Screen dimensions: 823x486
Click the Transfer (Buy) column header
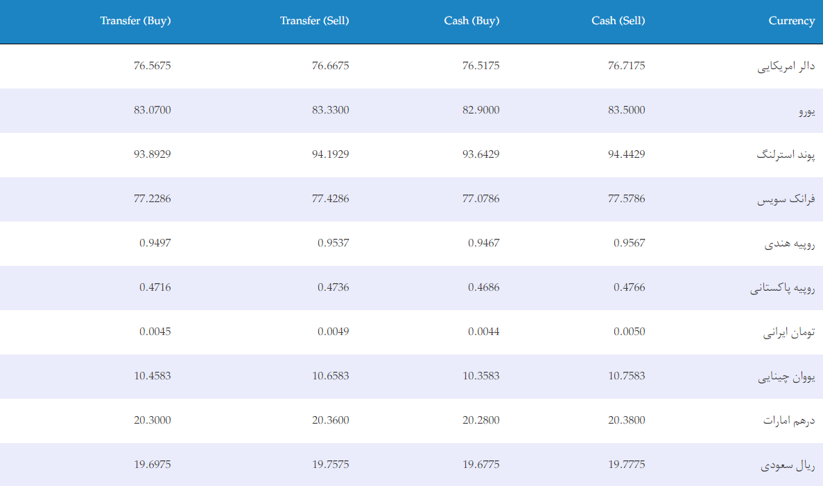[135, 21]
